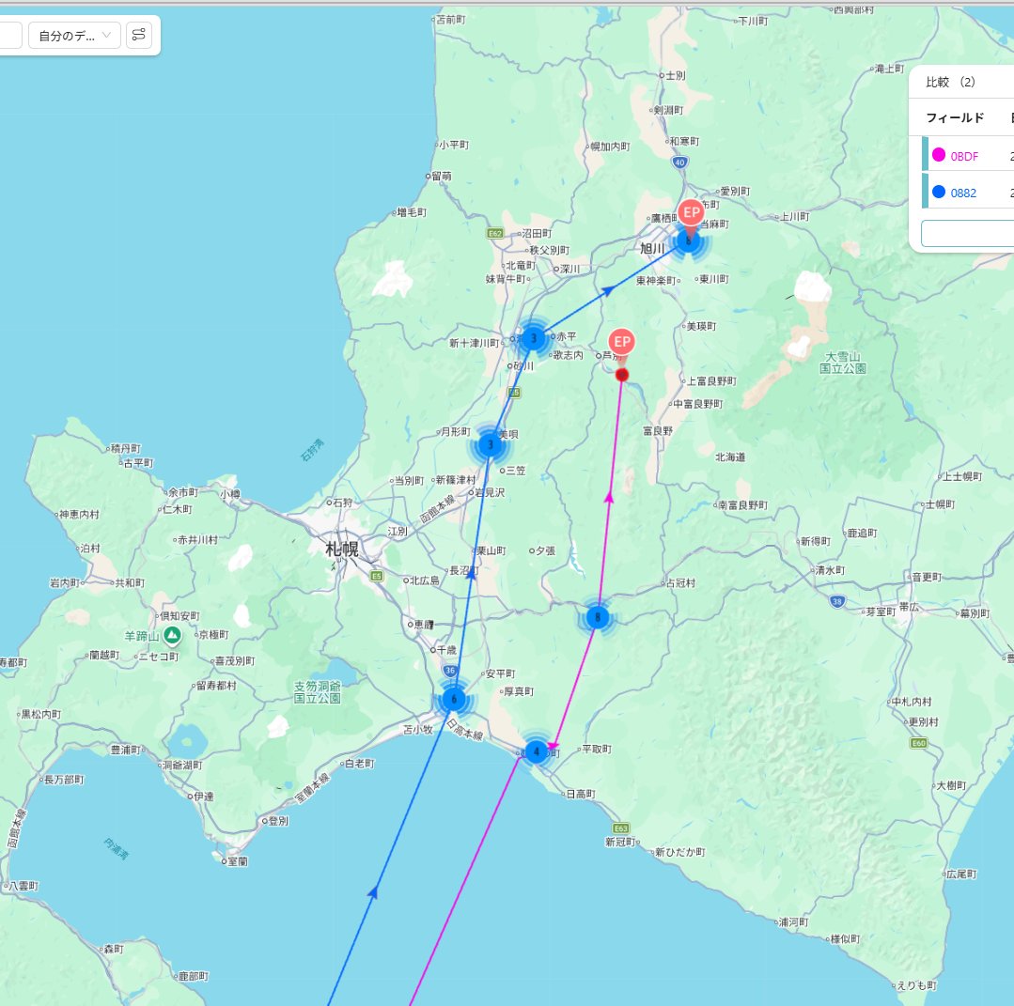Image resolution: width=1014 pixels, height=1006 pixels.
Task: Click the 小樽 city label
Action: [x=230, y=494]
